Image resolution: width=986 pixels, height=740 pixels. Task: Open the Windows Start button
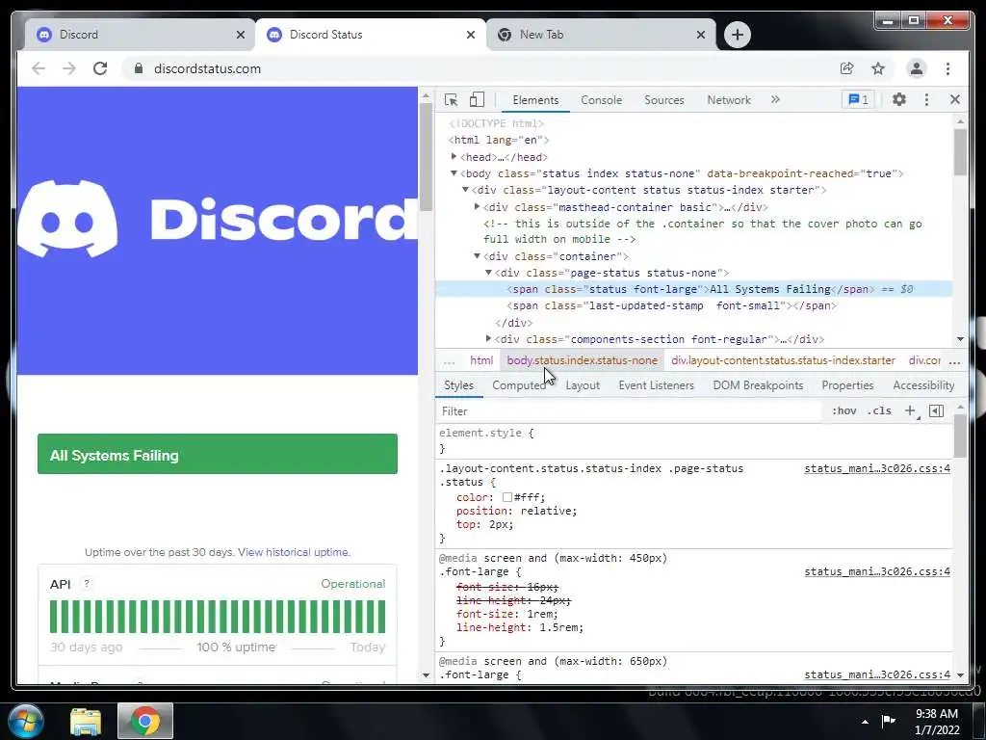click(26, 721)
